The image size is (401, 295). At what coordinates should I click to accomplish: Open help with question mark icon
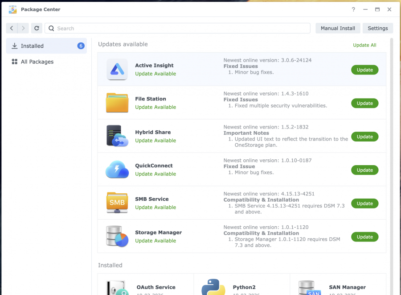tap(353, 9)
